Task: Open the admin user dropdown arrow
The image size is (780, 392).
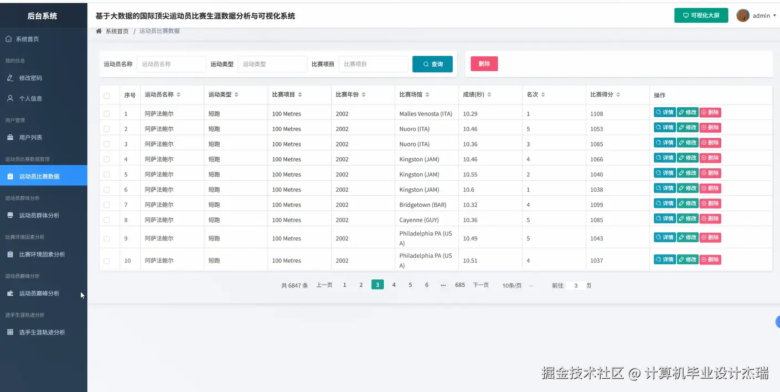Action: click(773, 15)
